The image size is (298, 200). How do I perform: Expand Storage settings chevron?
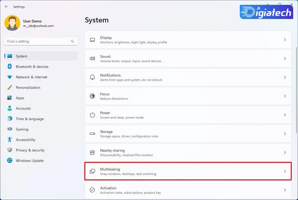(x=285, y=134)
